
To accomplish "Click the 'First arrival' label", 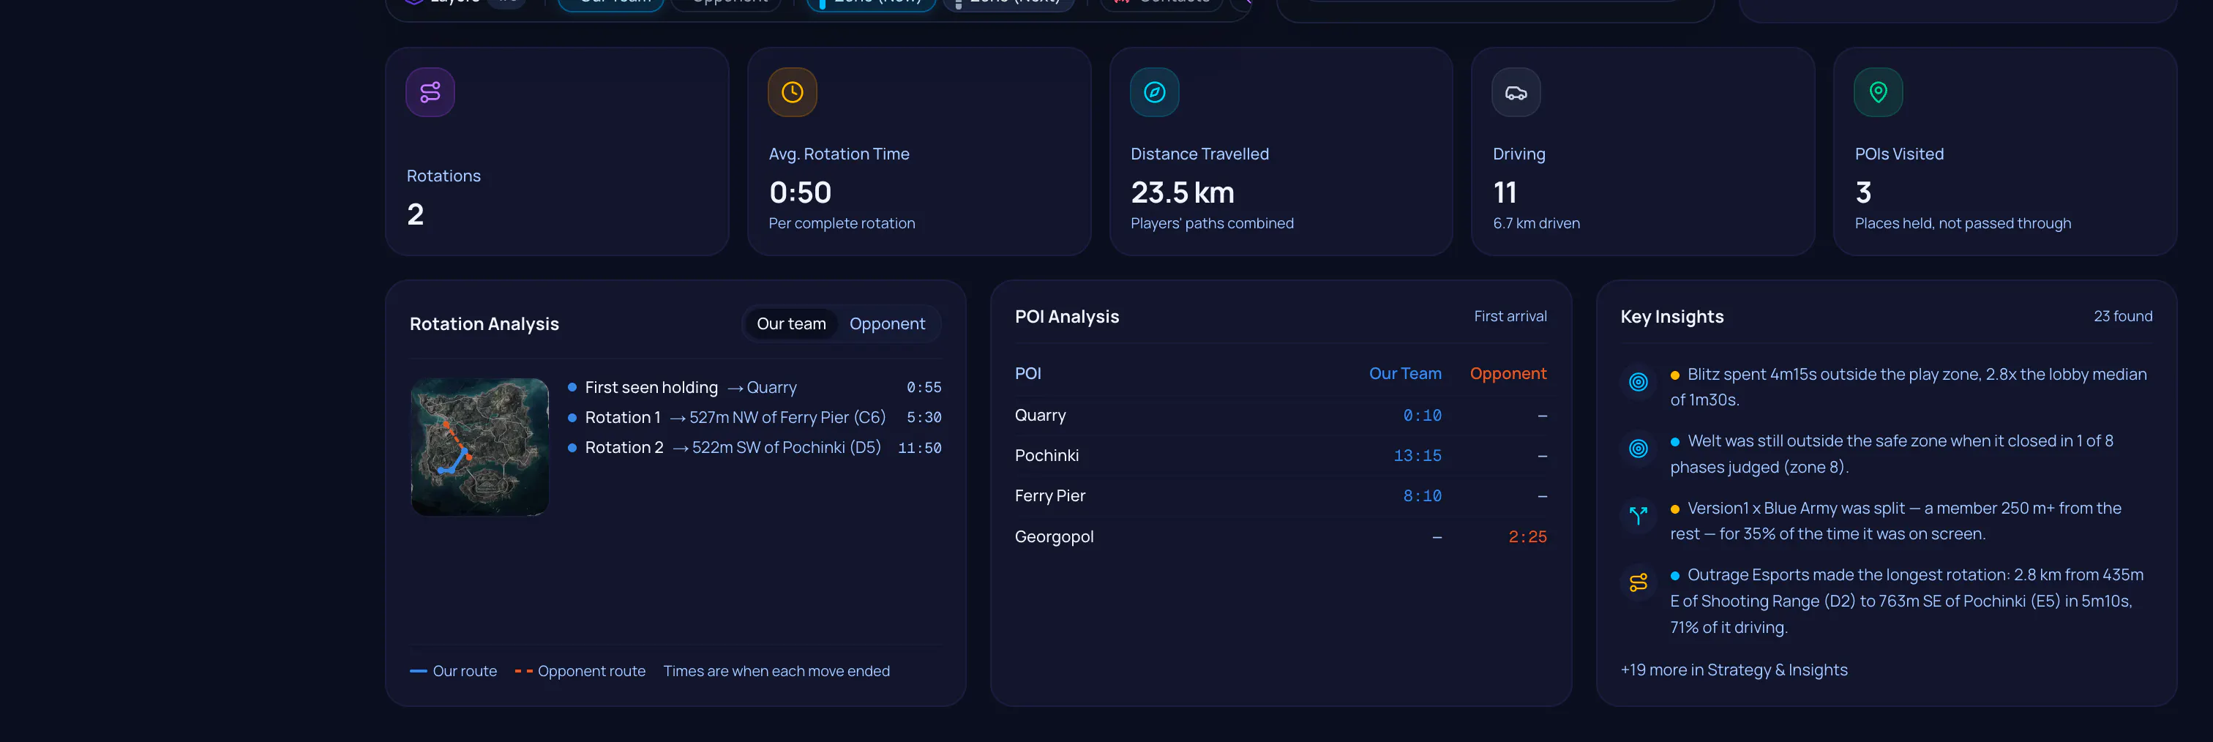I will tap(1510, 316).
